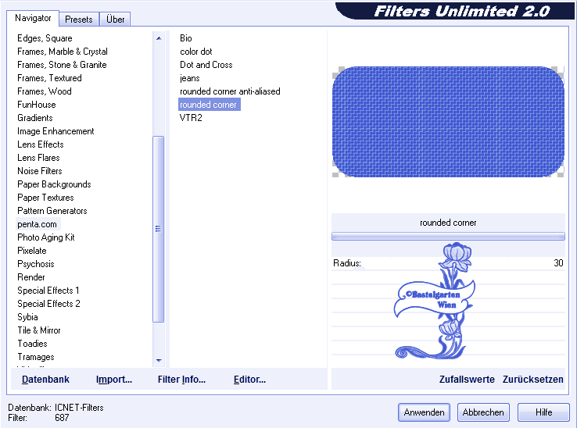
Task: Select Pixelate category
Action: coord(31,251)
